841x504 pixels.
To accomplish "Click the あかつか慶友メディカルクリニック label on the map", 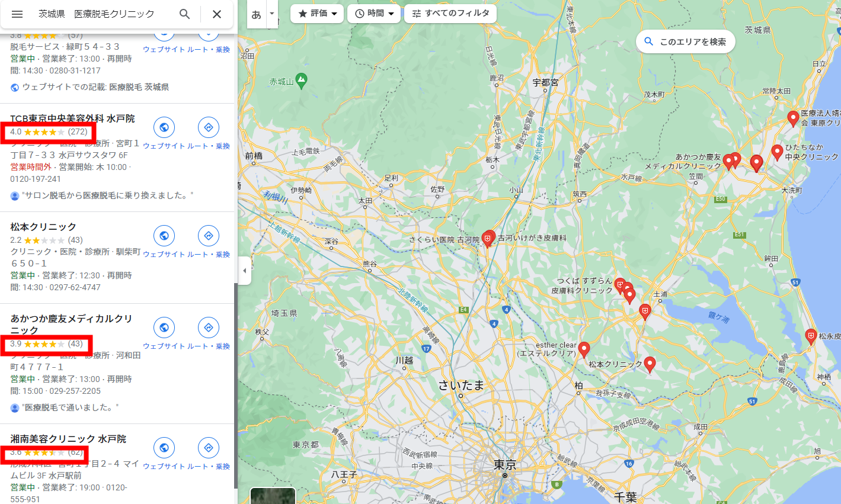I will coord(683,162).
